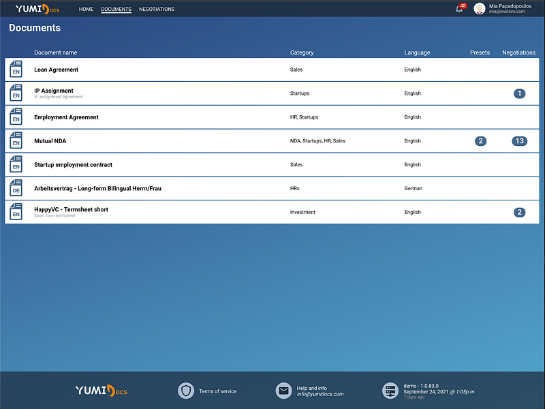Click the IP Assignment EN document icon
Screen dimensions: 545x409
[16, 93]
